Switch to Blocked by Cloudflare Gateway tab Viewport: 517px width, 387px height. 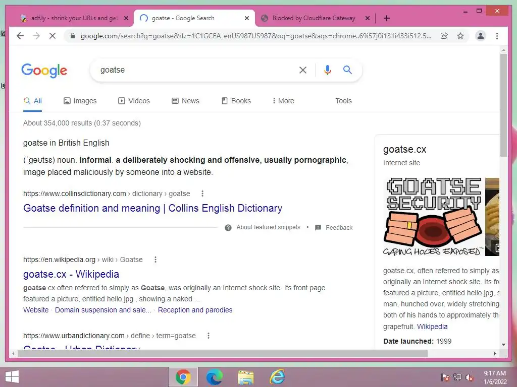click(314, 18)
